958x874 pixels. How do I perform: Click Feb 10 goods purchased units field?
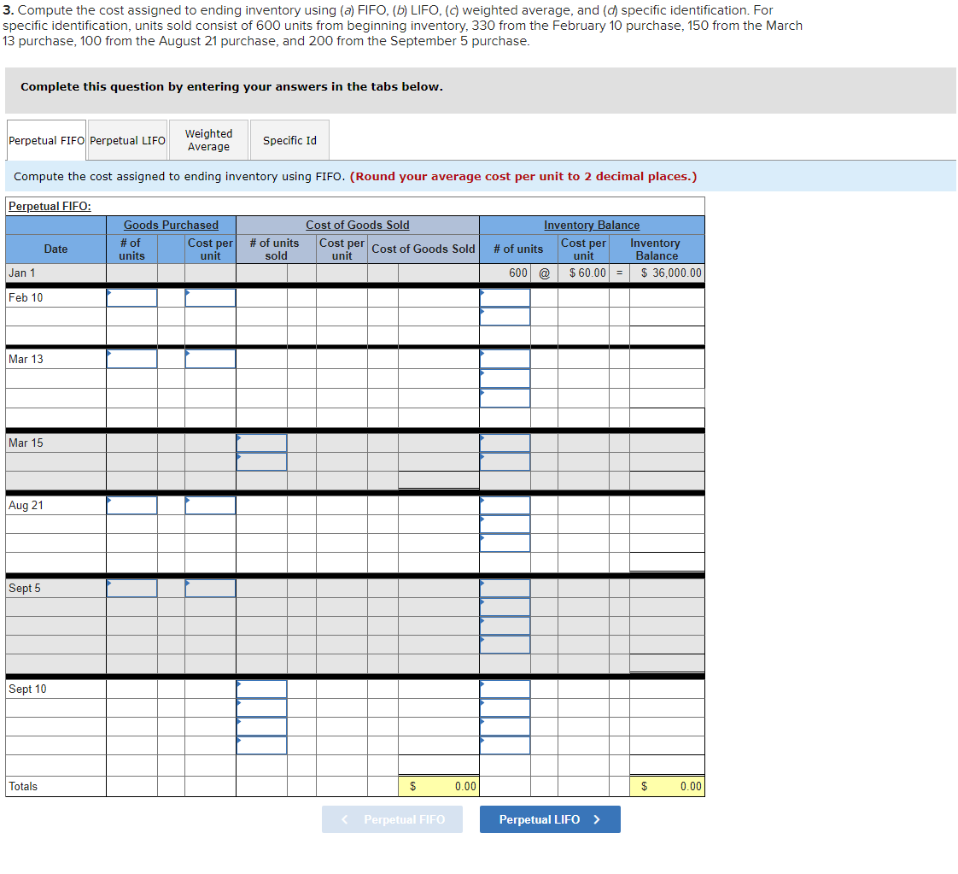click(132, 297)
